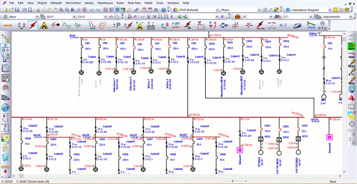Image resolution: width=357 pixels, height=184 pixels.
Task: Open the Warehouse menu
Action: tap(105, 3)
